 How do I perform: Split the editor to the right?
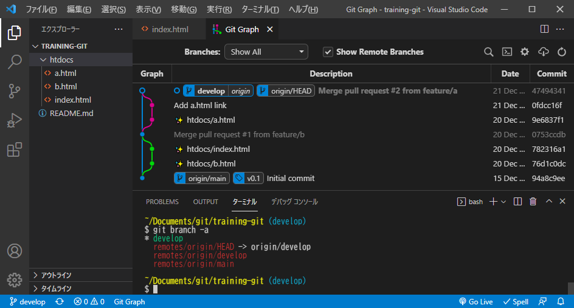[x=544, y=29]
